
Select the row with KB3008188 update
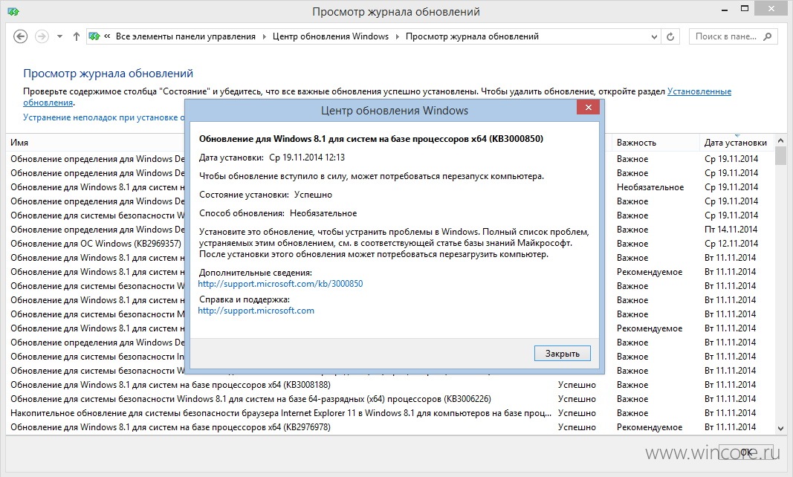pos(389,385)
